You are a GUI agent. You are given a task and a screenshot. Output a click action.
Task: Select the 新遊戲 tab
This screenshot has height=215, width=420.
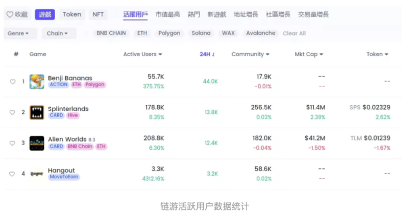pos(217,14)
